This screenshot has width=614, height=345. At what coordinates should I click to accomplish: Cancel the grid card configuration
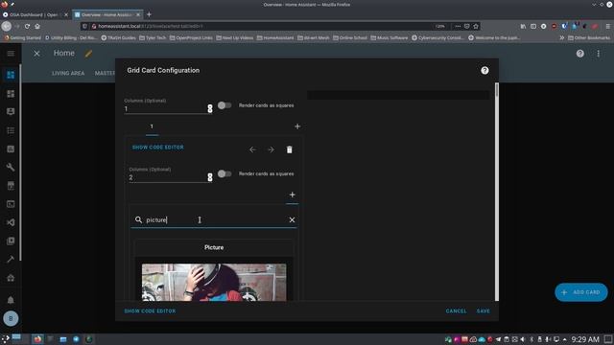pyautogui.click(x=457, y=310)
